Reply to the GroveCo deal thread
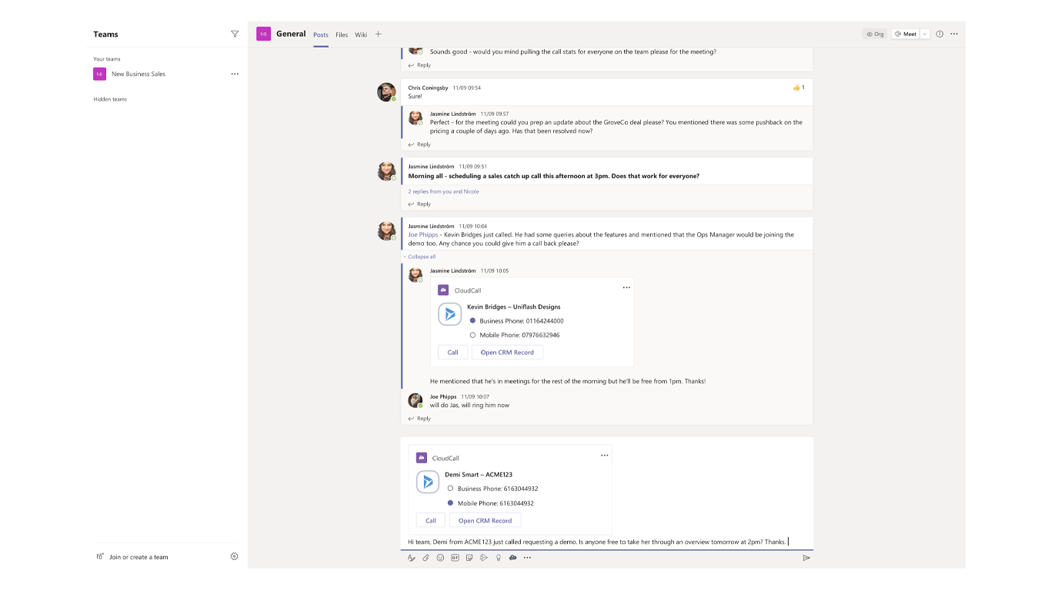This screenshot has width=1051, height=590. click(419, 144)
